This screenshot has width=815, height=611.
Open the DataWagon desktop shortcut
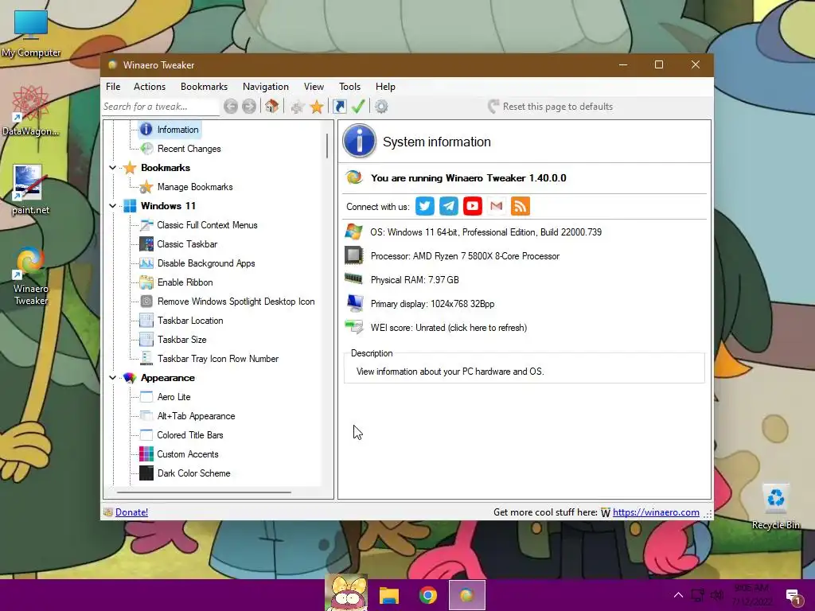(x=30, y=111)
